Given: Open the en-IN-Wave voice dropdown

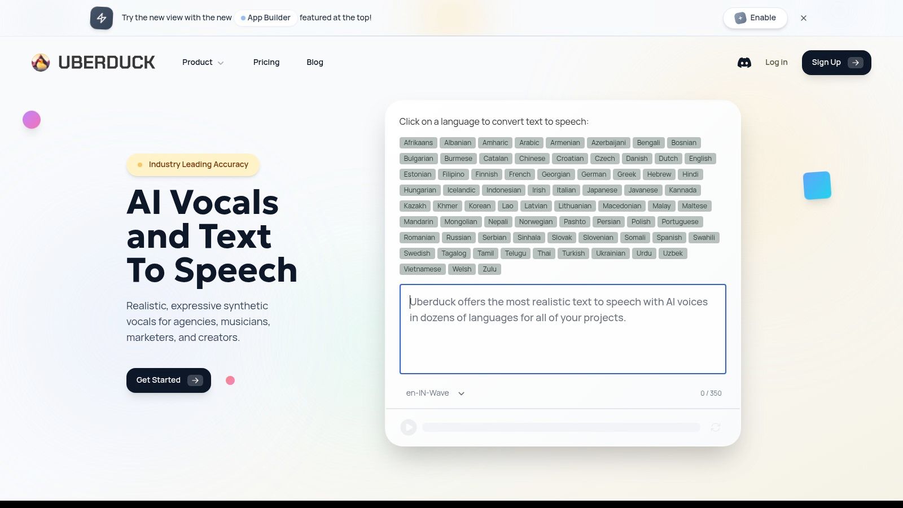Looking at the screenshot, I should [x=435, y=393].
